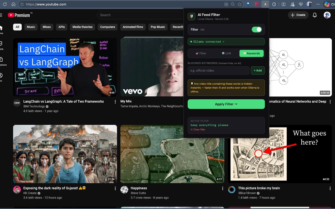The image size is (335, 209).
Task: Click the + Add keyword button
Action: click(258, 71)
